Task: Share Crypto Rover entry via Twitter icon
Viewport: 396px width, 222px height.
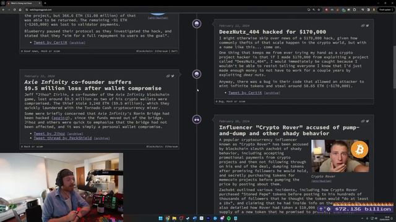Action: point(368,121)
